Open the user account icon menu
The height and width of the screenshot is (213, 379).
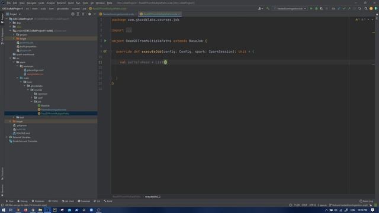[261, 8]
